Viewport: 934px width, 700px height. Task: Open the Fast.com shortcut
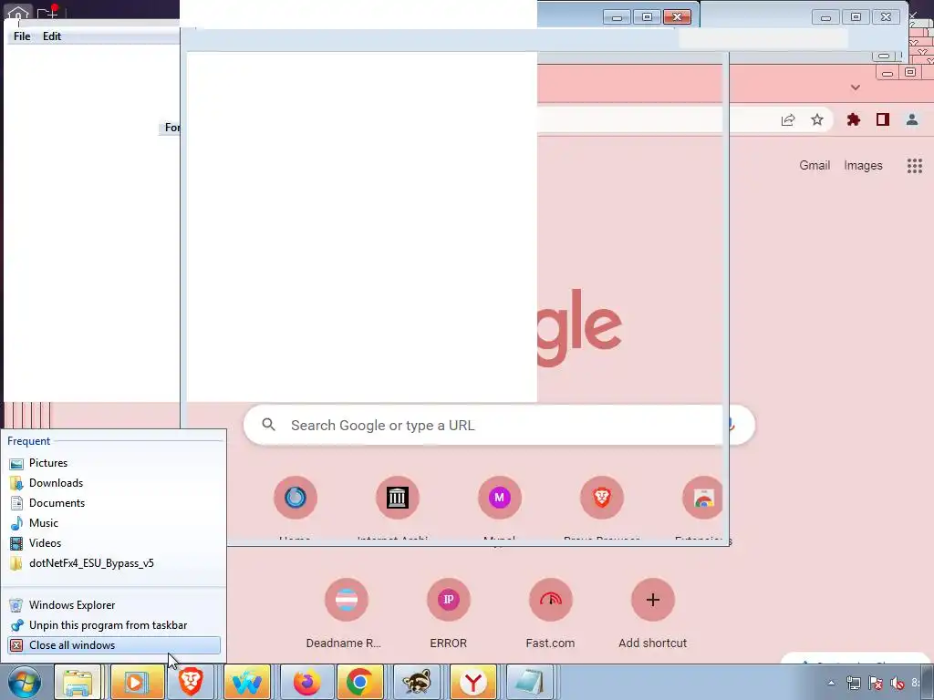(x=550, y=613)
